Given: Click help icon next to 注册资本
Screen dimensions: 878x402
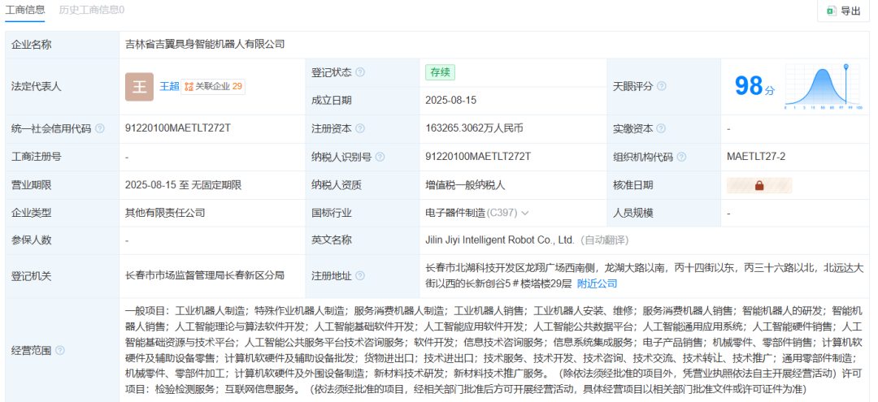Looking at the screenshot, I should click(x=360, y=128).
